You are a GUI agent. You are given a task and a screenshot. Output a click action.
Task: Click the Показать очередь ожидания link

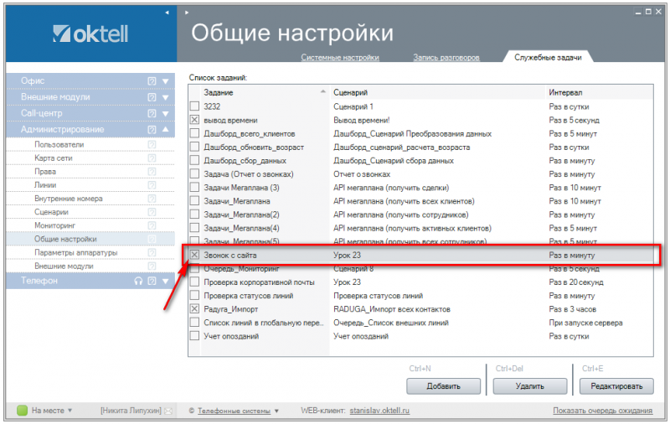click(602, 411)
